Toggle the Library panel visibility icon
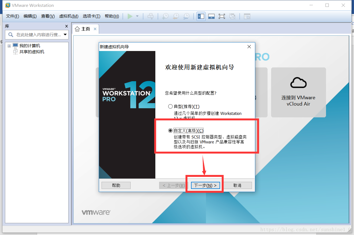 pyautogui.click(x=201, y=16)
